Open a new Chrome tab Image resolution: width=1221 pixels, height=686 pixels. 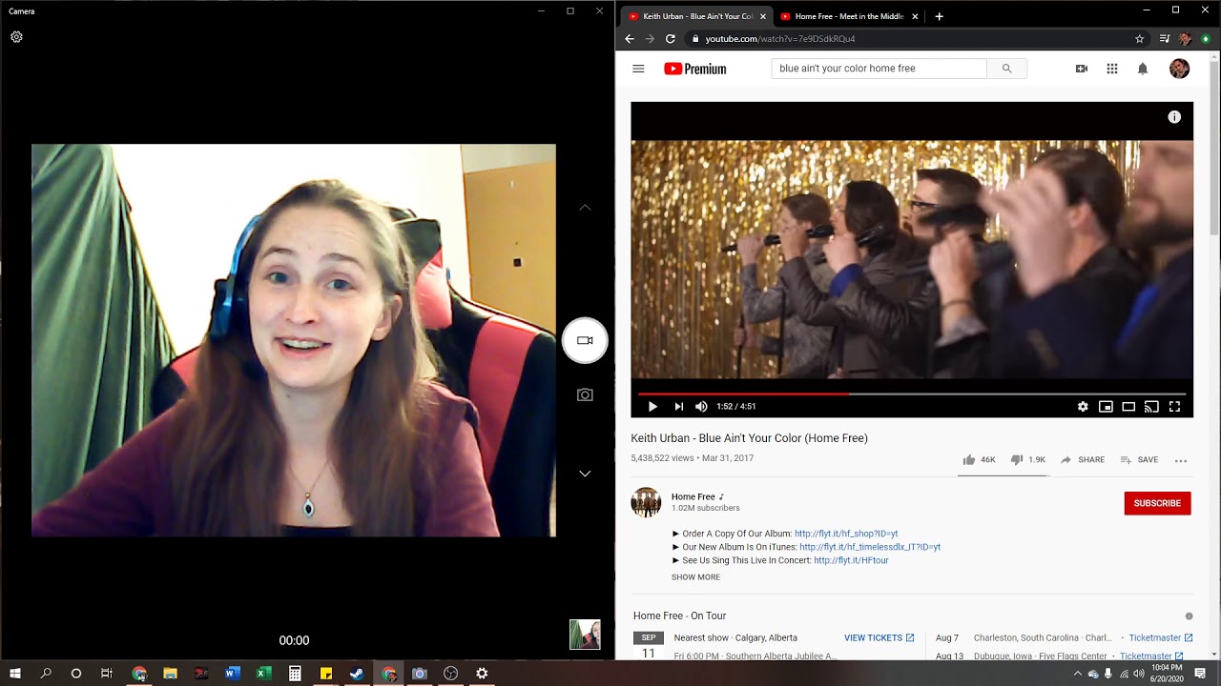click(939, 16)
